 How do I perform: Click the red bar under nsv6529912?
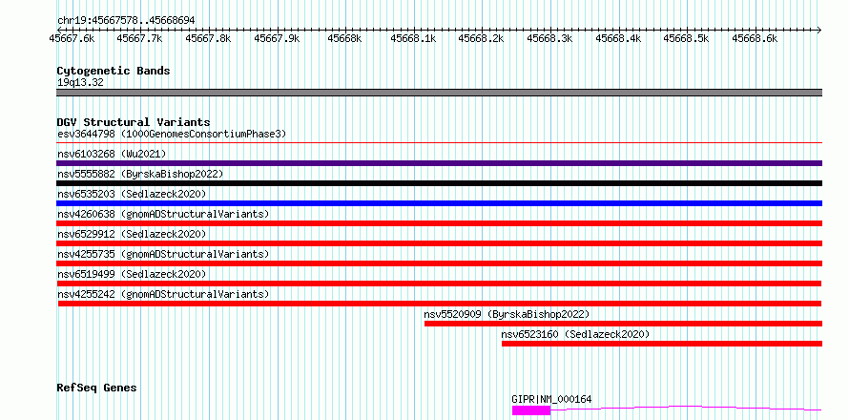[x=439, y=243]
